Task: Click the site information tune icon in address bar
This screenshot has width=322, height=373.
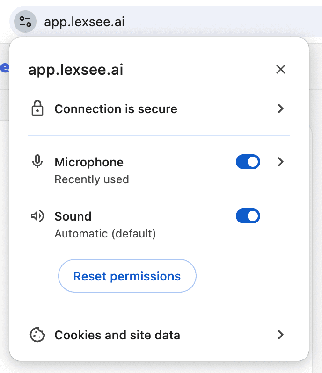Action: [25, 22]
